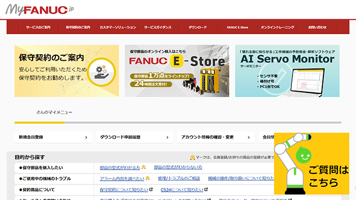
Task: Open the 保守契約について知りたい link
Action: (124, 190)
